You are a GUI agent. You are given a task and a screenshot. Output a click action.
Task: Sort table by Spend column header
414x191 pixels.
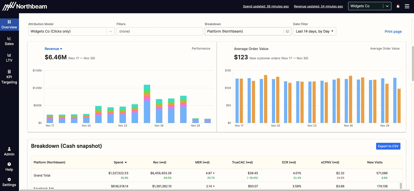pyautogui.click(x=120, y=162)
